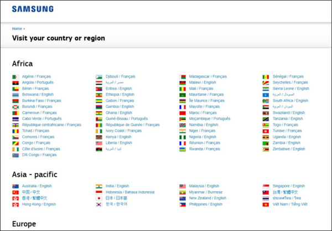Click the Ethiopia flag icon
This screenshot has width=332, height=231.
tap(99, 95)
